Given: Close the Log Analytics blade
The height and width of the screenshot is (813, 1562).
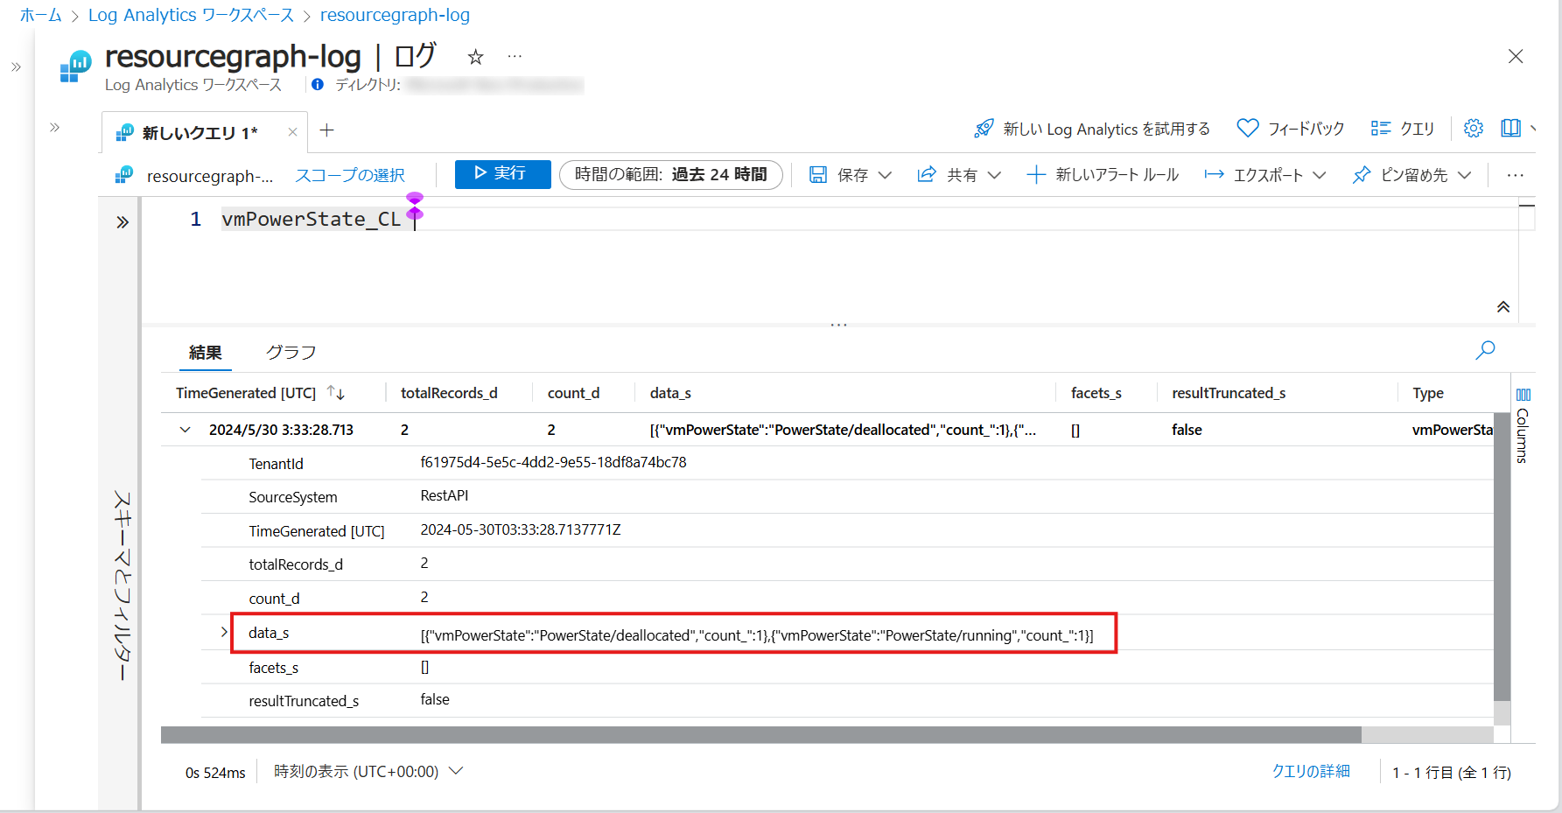Looking at the screenshot, I should click(1516, 56).
